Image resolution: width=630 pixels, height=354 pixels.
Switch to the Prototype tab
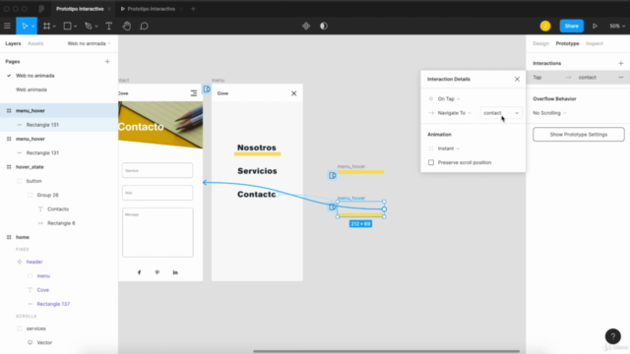[x=567, y=43]
